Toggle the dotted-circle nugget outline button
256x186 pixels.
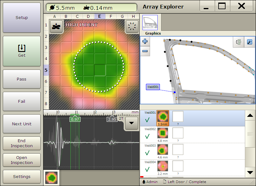pyautogui.click(x=132, y=27)
